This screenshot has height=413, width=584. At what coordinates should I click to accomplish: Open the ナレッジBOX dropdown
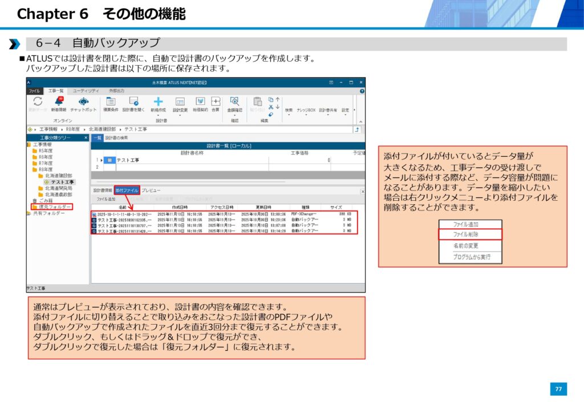tap(306, 110)
